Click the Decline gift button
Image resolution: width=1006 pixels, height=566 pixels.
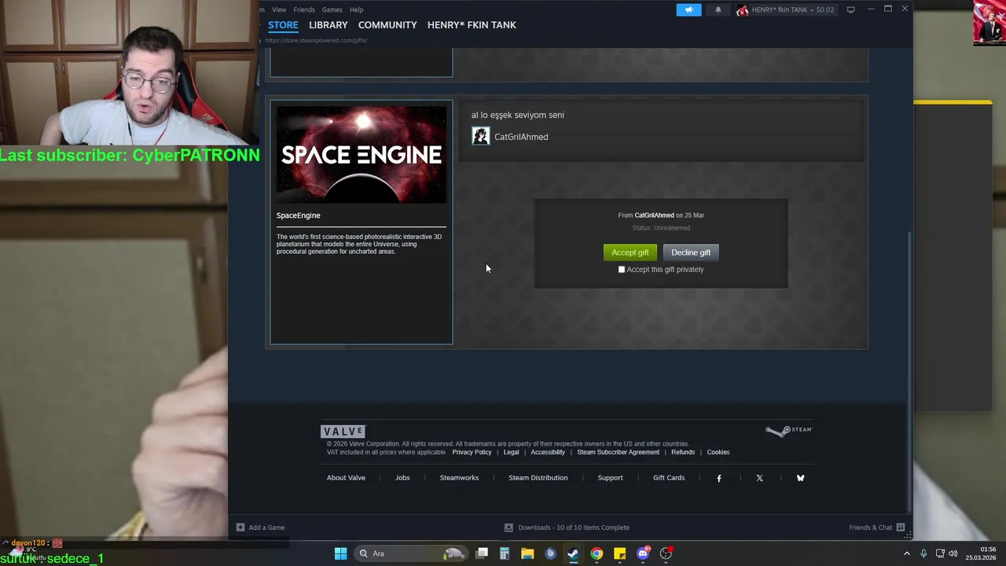point(691,252)
